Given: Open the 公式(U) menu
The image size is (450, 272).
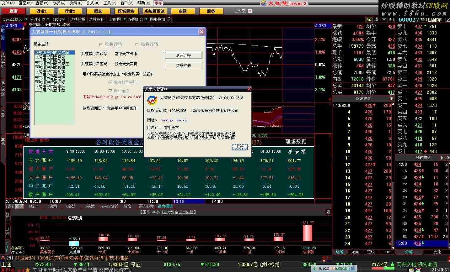Looking at the screenshot, I should point(93,3).
